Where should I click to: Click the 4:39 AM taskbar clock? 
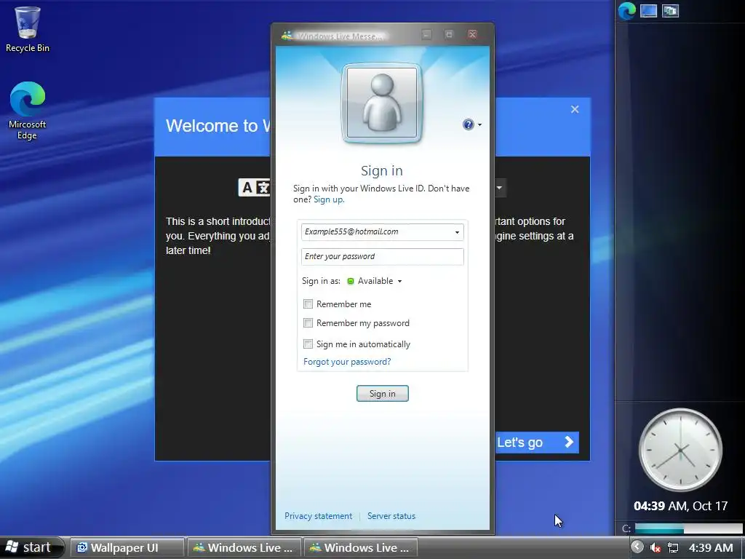click(x=711, y=548)
